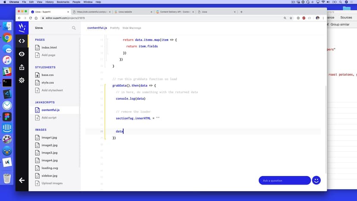Open the code editor view in sidebar
Image resolution: width=357 pixels, height=201 pixels.
22,41
